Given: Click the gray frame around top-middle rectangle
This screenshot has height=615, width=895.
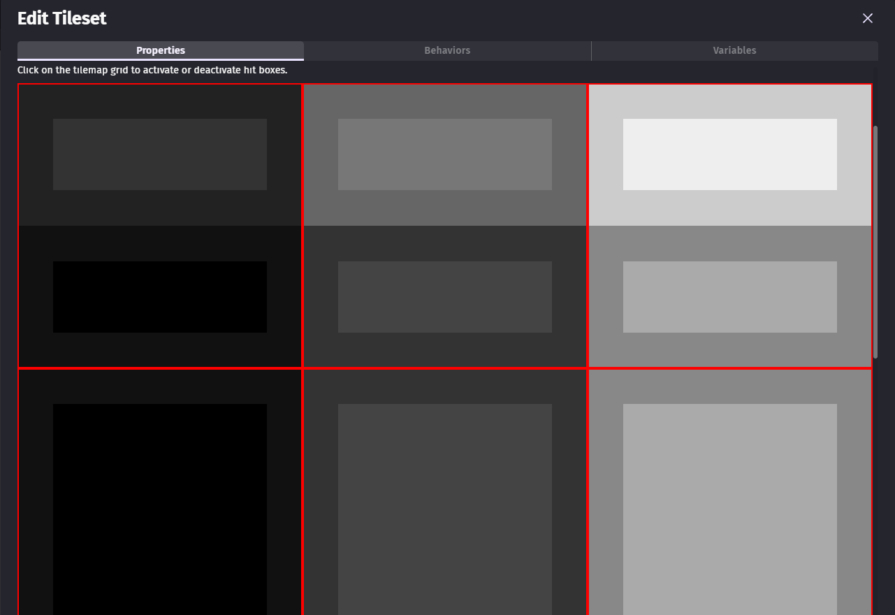Looking at the screenshot, I should [x=445, y=102].
